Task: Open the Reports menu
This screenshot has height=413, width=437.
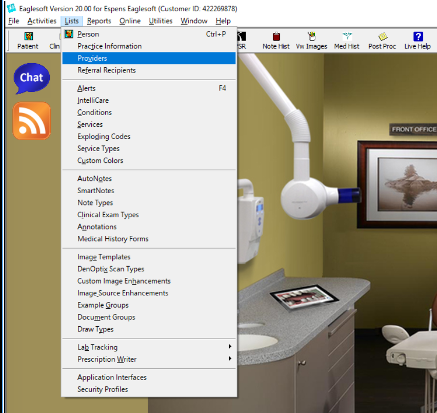Action: [99, 21]
